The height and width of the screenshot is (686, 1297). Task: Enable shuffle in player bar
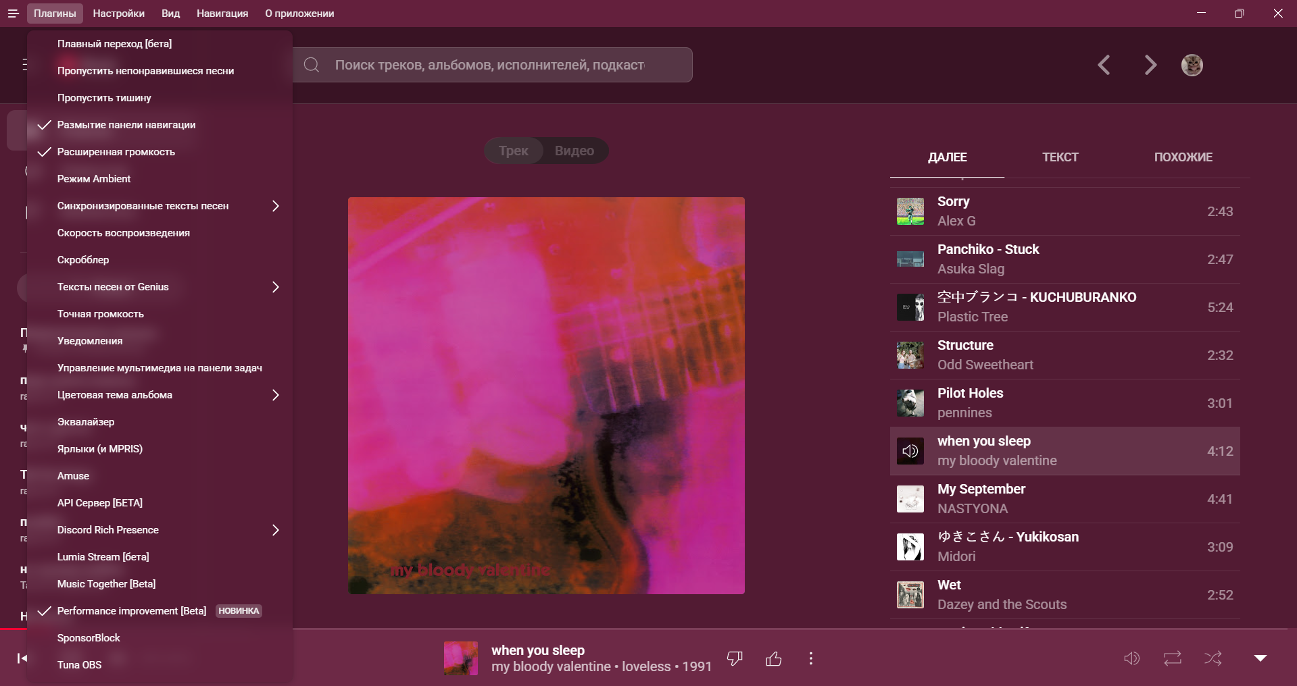[1213, 658]
